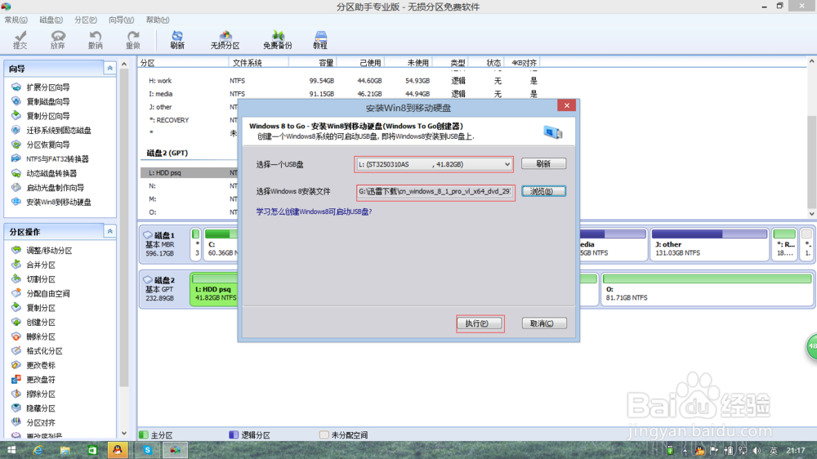Open the 免费备份 toolbar tool
The width and height of the screenshot is (817, 459).
click(x=278, y=39)
